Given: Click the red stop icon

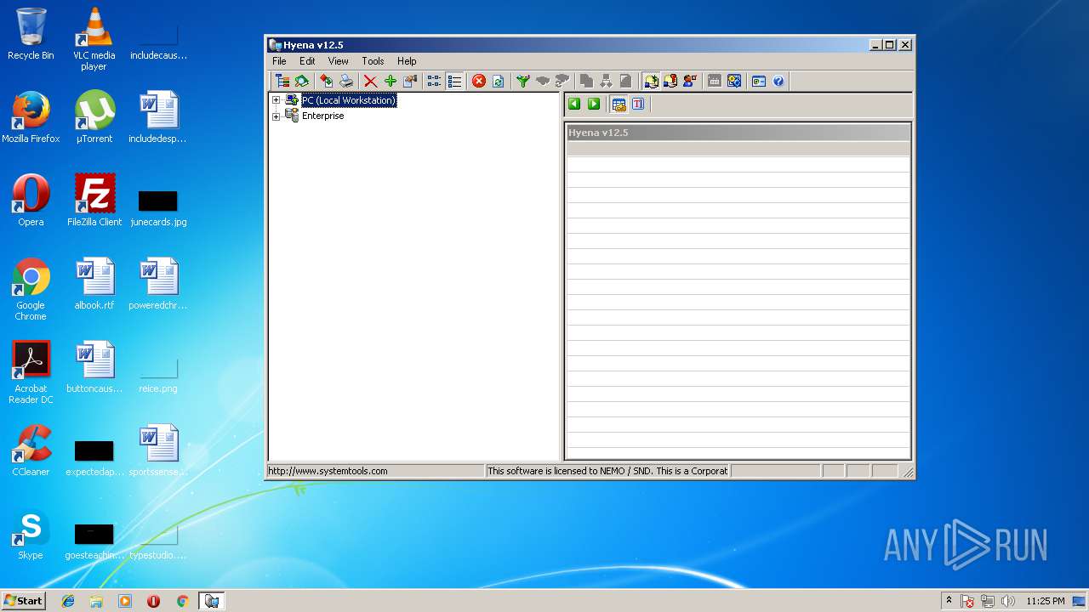Looking at the screenshot, I should click(x=478, y=81).
